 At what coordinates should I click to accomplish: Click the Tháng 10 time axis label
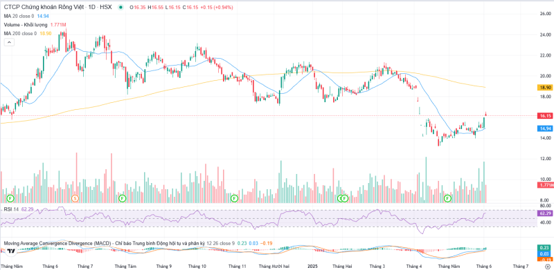(198, 267)
